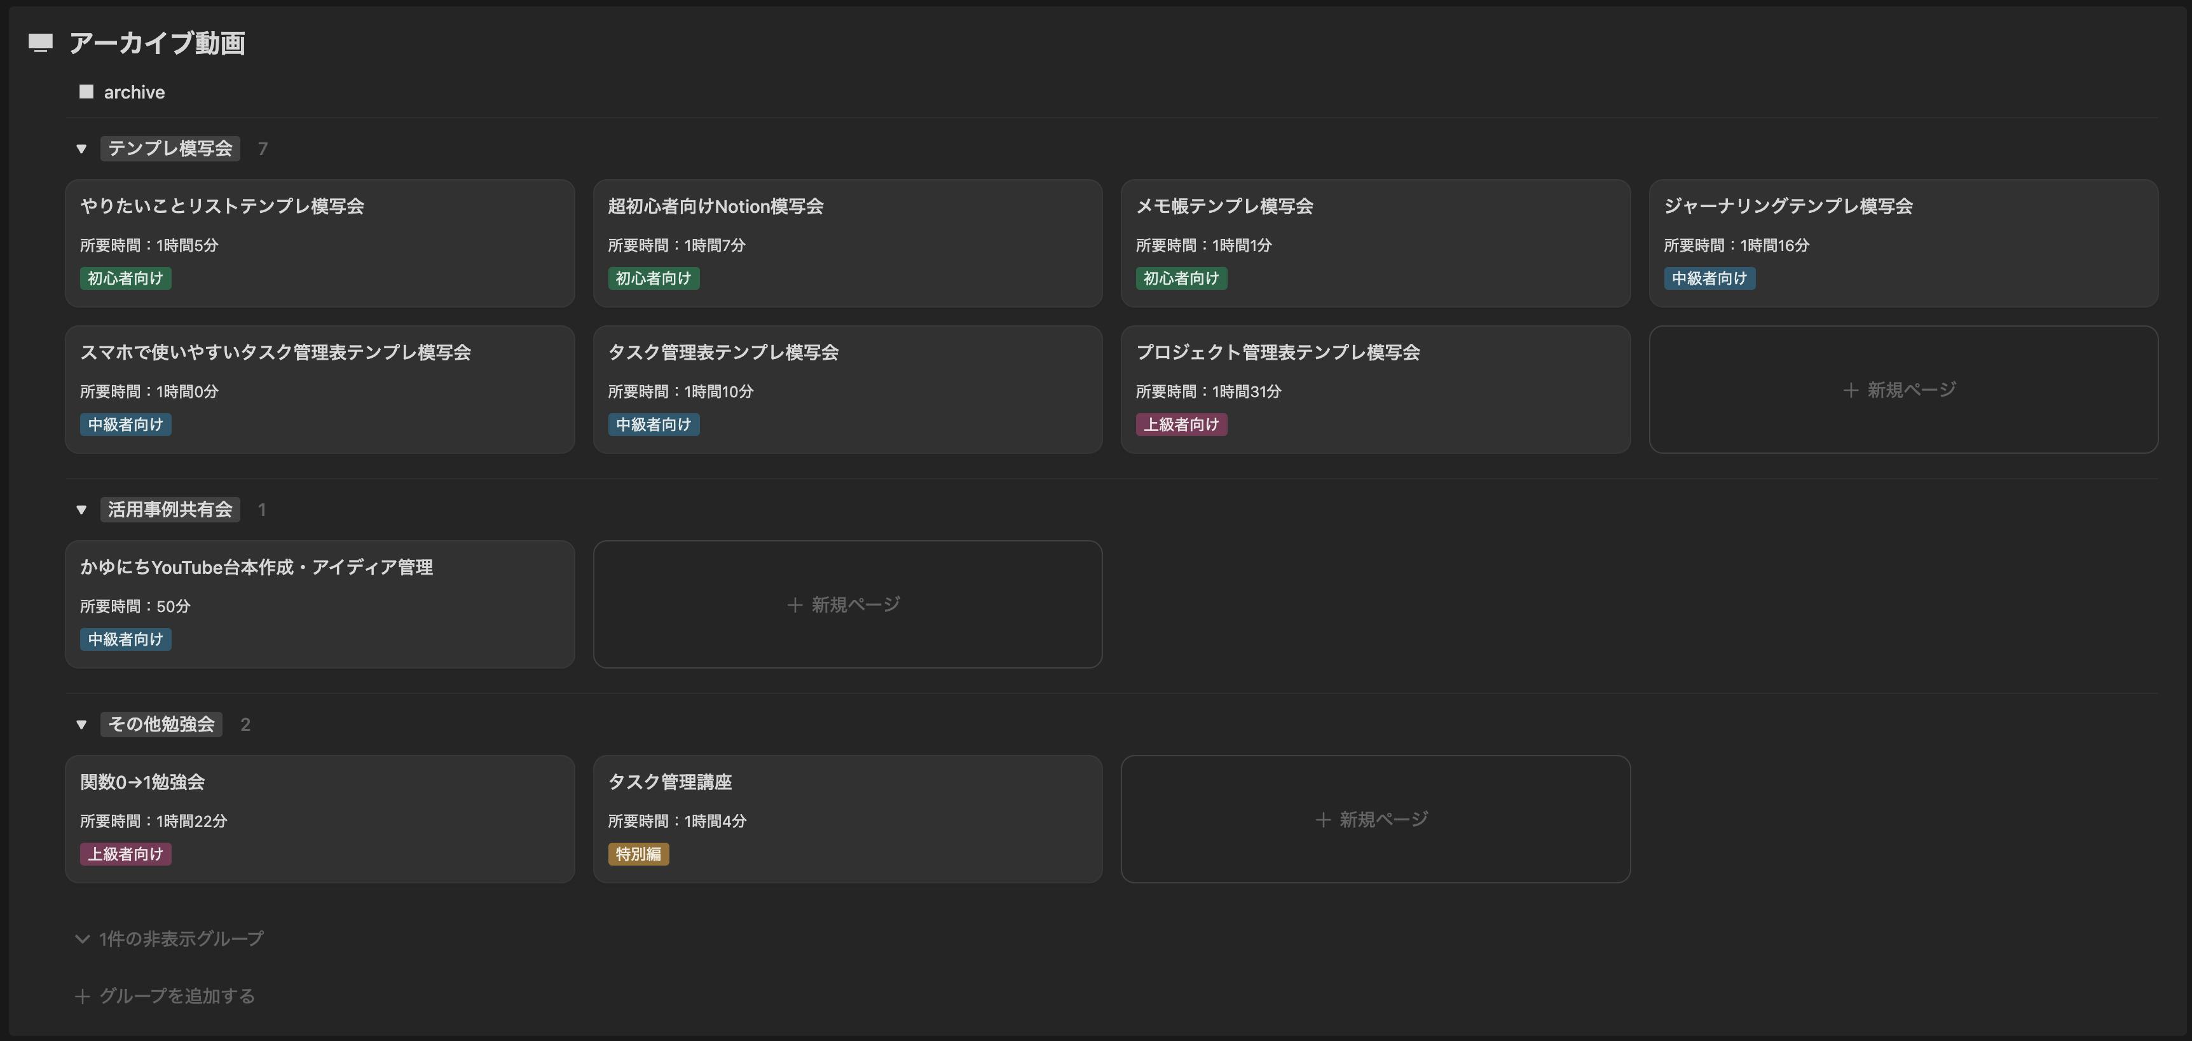
Task: Click the 活用事例共有会 group label
Action: [x=170, y=510]
